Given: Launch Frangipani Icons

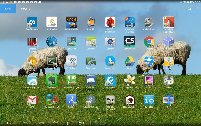Looking at the screenshot, I should [130, 80].
